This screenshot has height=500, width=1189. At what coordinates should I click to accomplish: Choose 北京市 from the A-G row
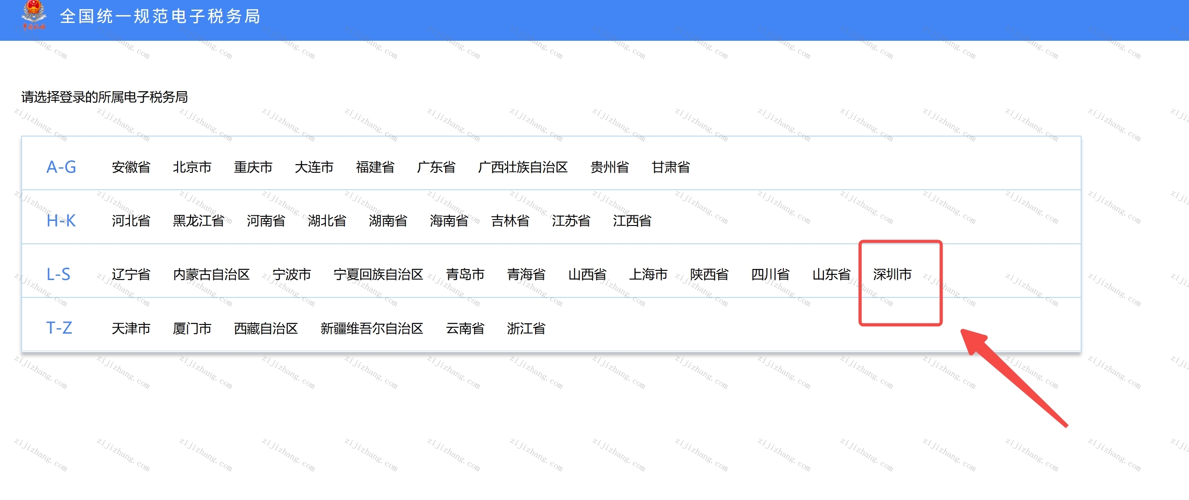pyautogui.click(x=192, y=167)
